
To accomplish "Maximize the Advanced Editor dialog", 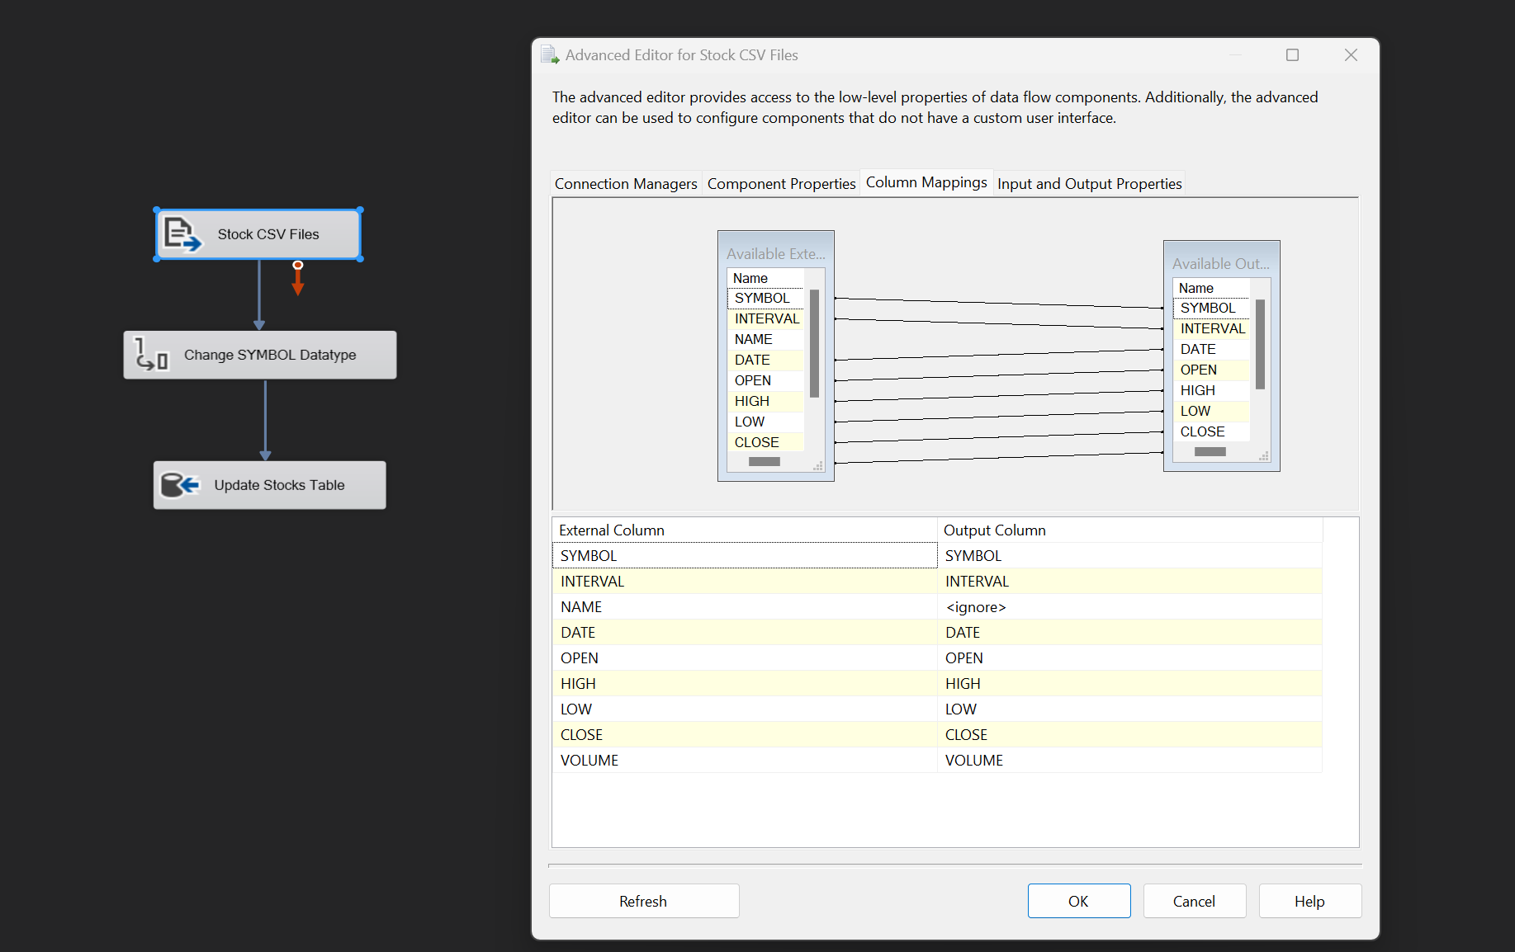I will [1292, 55].
